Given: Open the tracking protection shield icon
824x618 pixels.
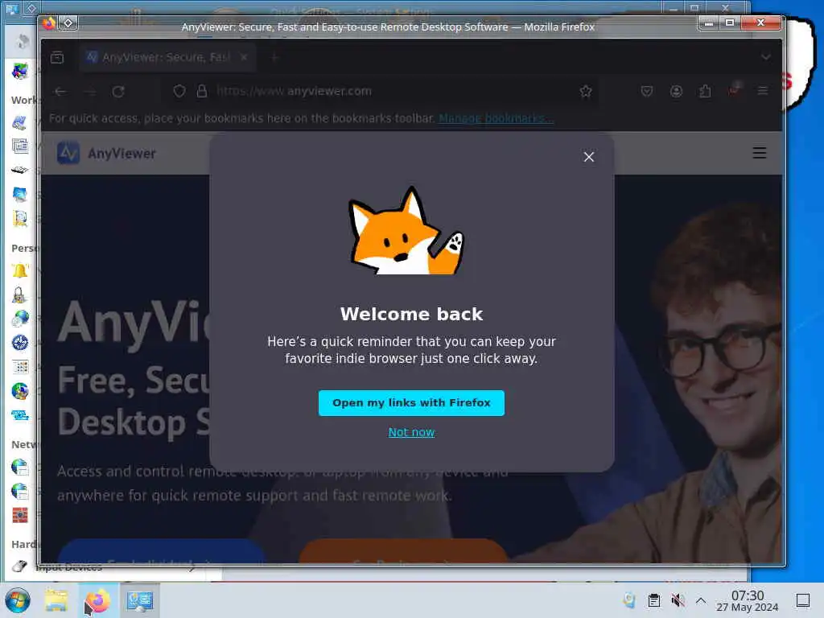Looking at the screenshot, I should pyautogui.click(x=179, y=91).
